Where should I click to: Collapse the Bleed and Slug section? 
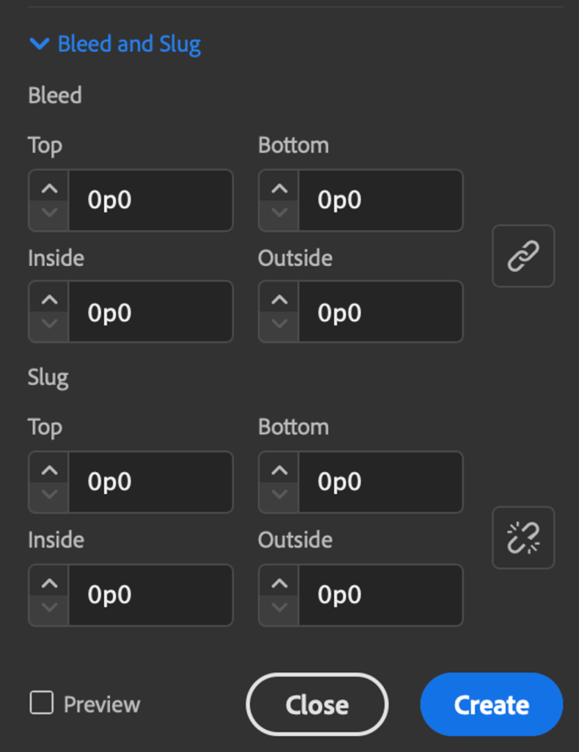40,44
